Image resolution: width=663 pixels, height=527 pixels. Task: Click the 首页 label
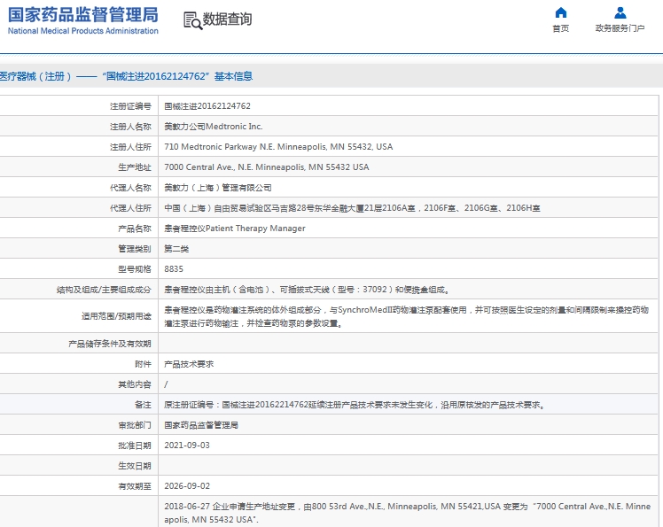(x=561, y=28)
